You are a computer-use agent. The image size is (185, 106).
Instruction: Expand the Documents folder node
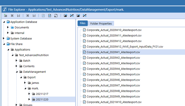8,27
